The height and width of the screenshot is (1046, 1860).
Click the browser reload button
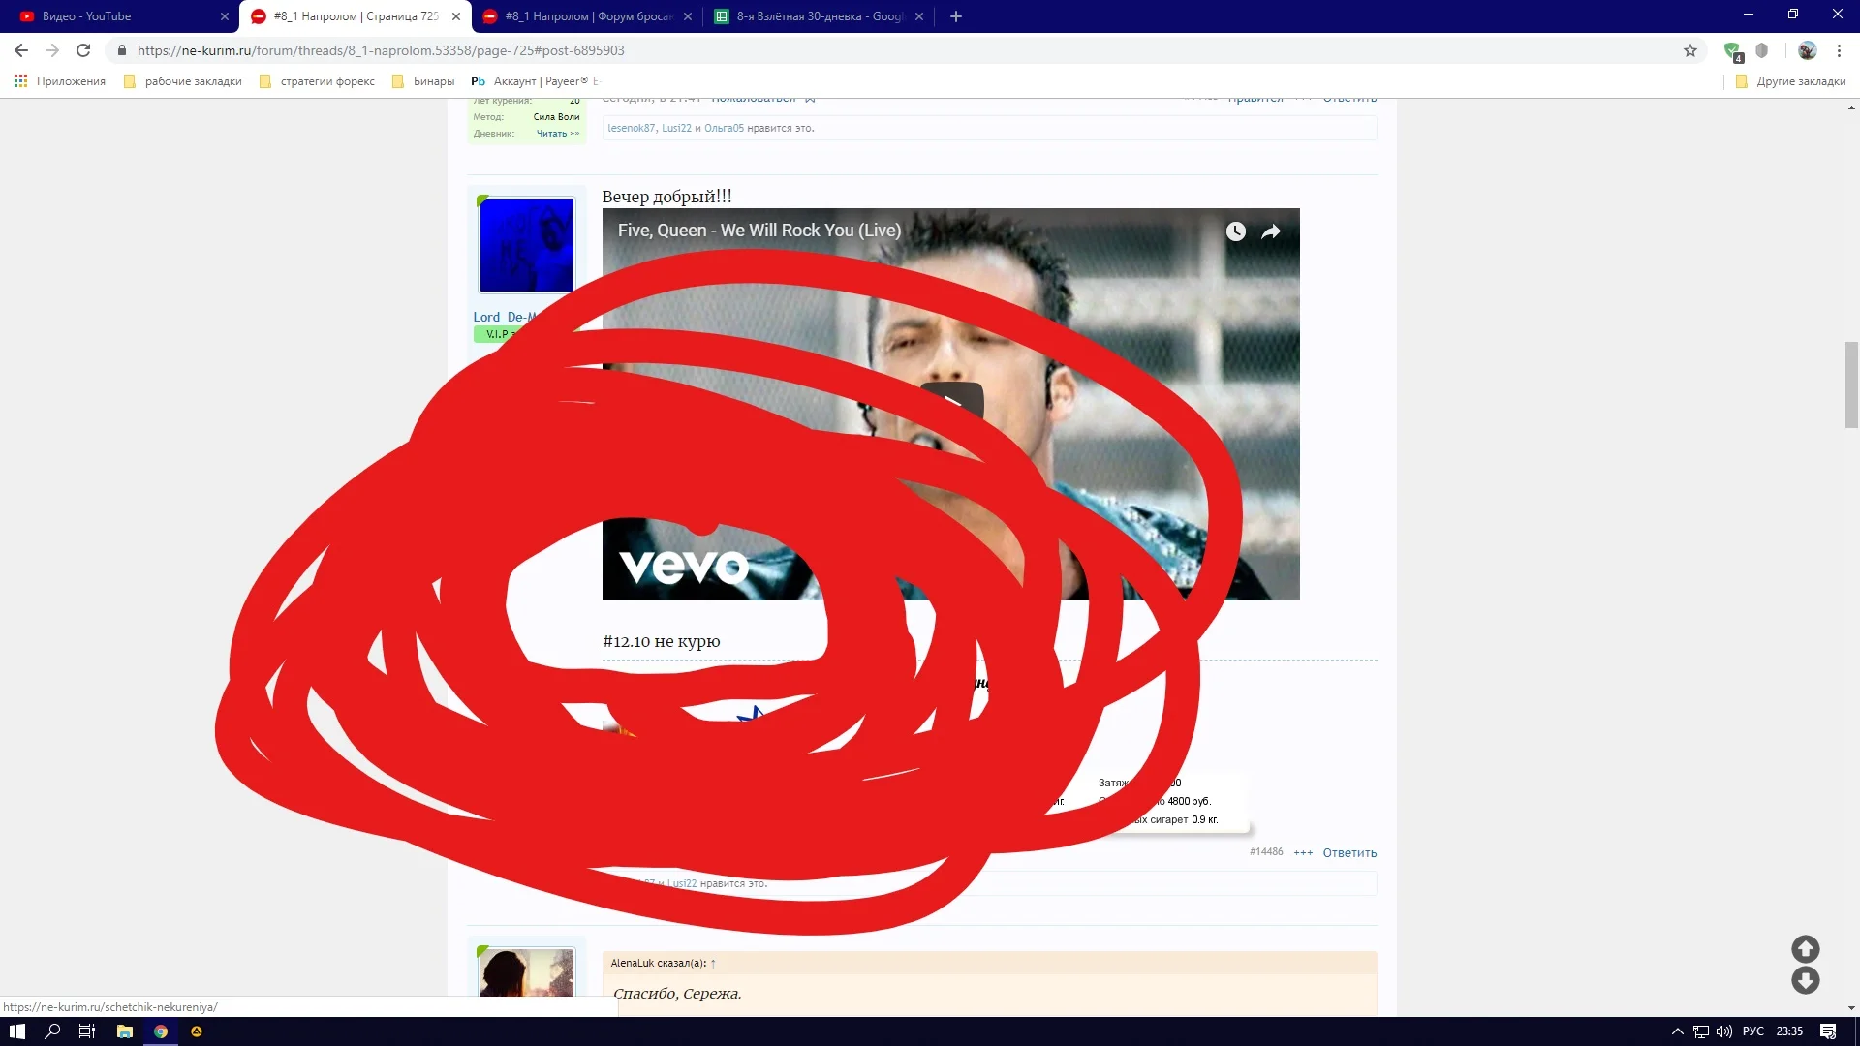coord(83,50)
